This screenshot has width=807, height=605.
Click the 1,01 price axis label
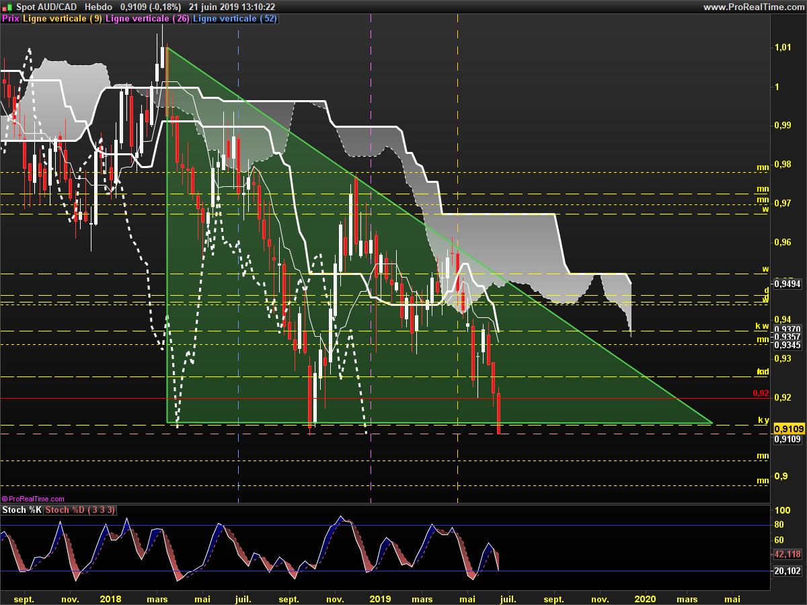[782, 48]
